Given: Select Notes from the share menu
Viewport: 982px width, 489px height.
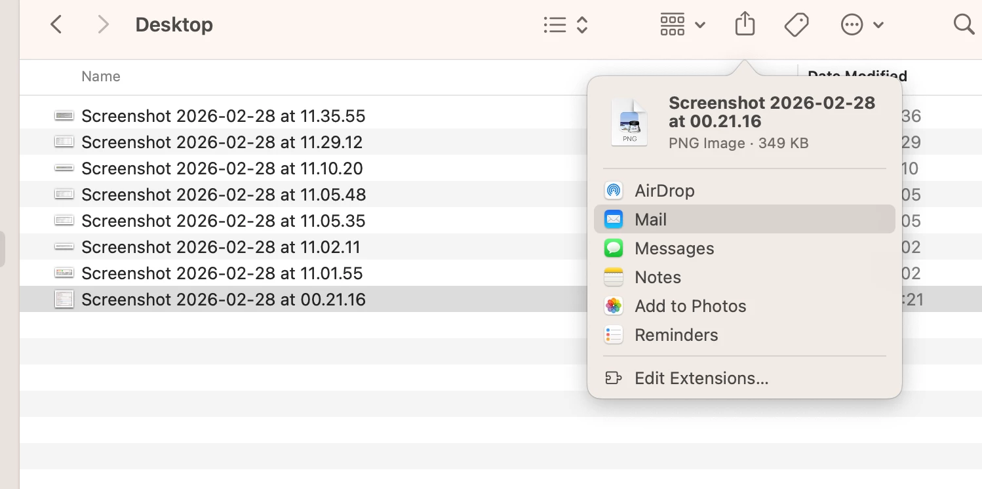Looking at the screenshot, I should pyautogui.click(x=658, y=277).
